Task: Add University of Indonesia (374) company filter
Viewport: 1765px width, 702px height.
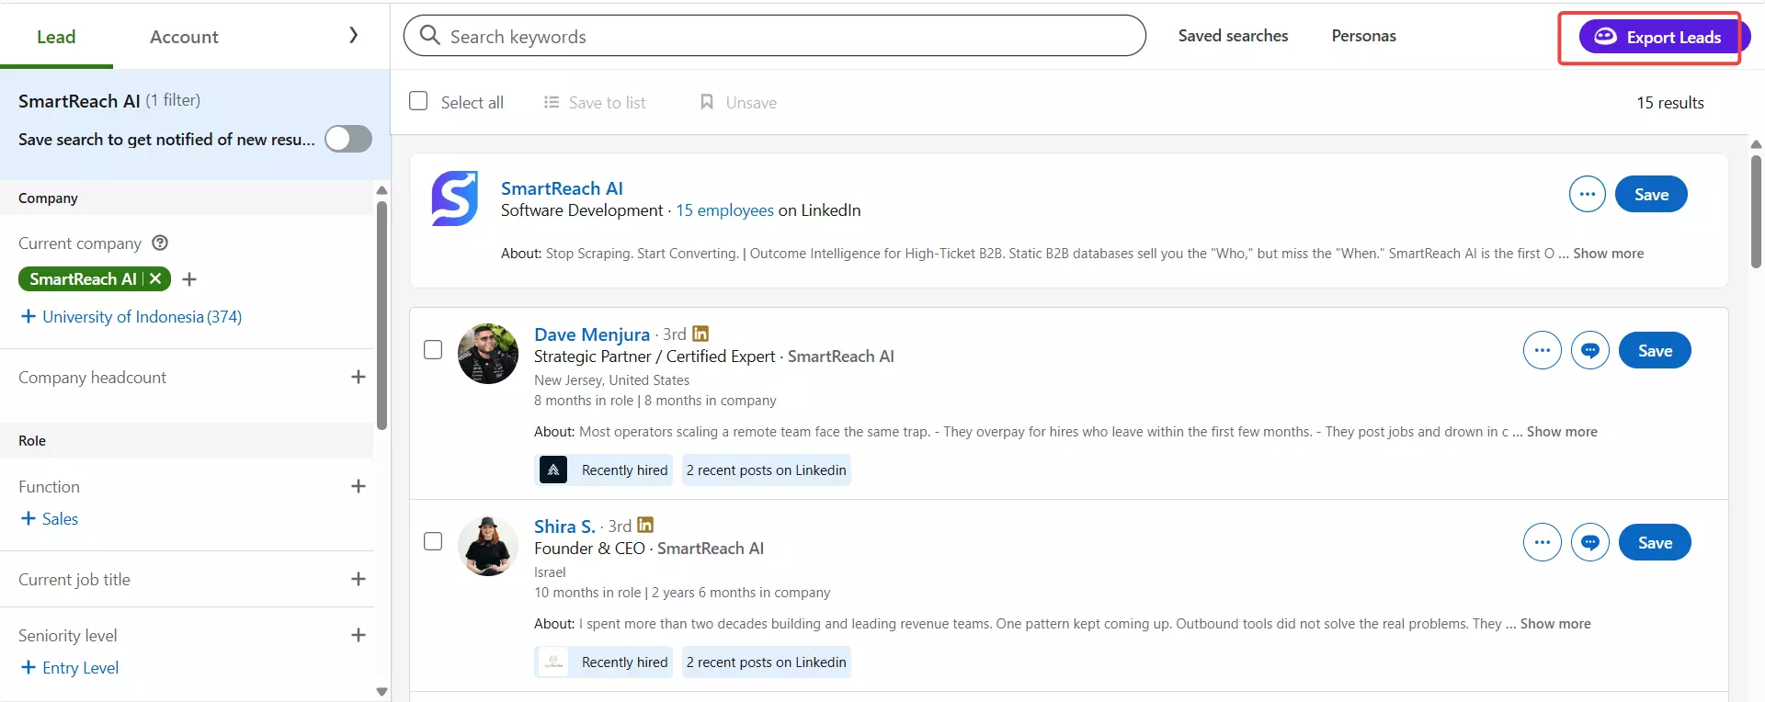Action: pyautogui.click(x=131, y=317)
